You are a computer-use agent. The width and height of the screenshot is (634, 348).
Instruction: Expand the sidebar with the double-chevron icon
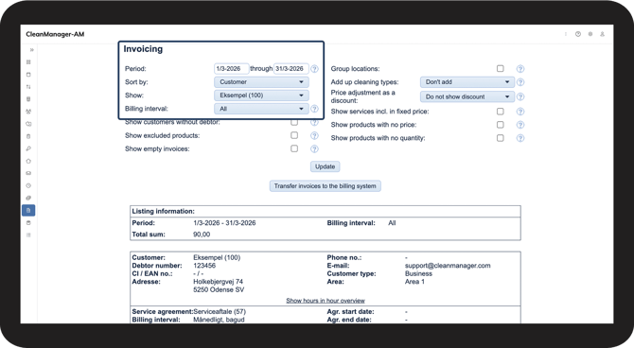[x=31, y=50]
